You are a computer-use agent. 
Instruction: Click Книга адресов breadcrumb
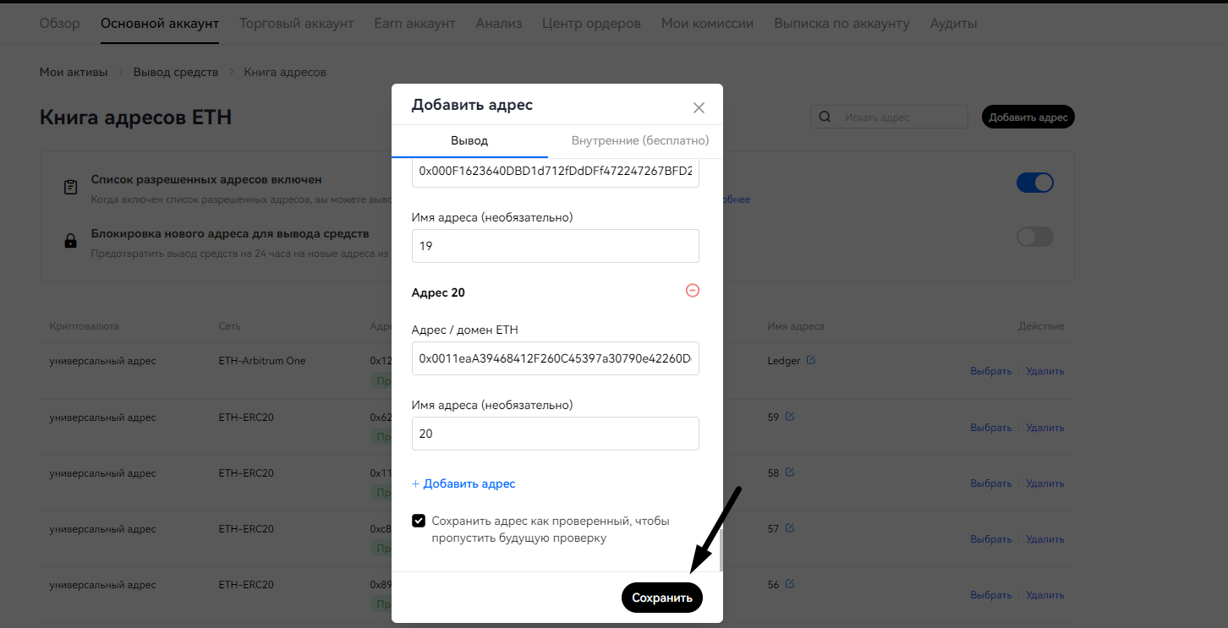(285, 72)
